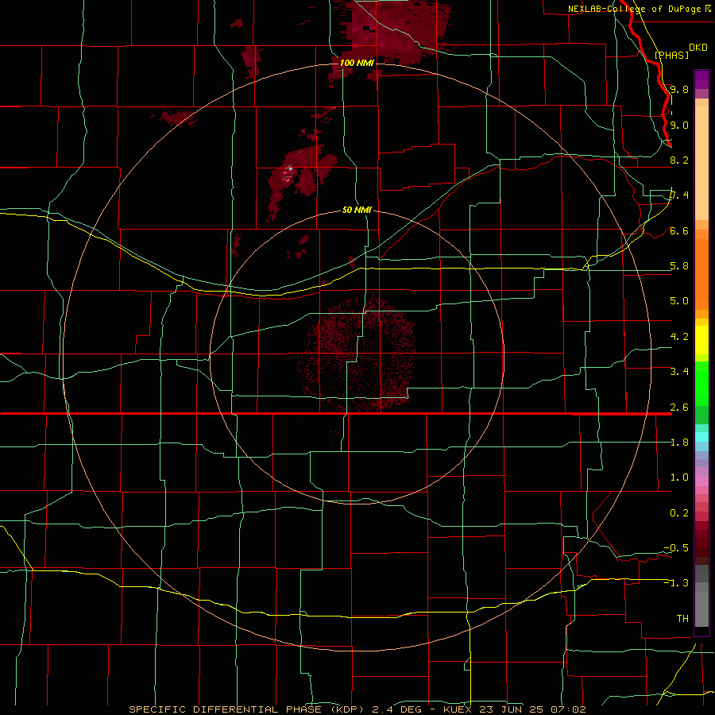Click the bright green segment of color bar
The height and width of the screenshot is (715, 715).
(701, 384)
